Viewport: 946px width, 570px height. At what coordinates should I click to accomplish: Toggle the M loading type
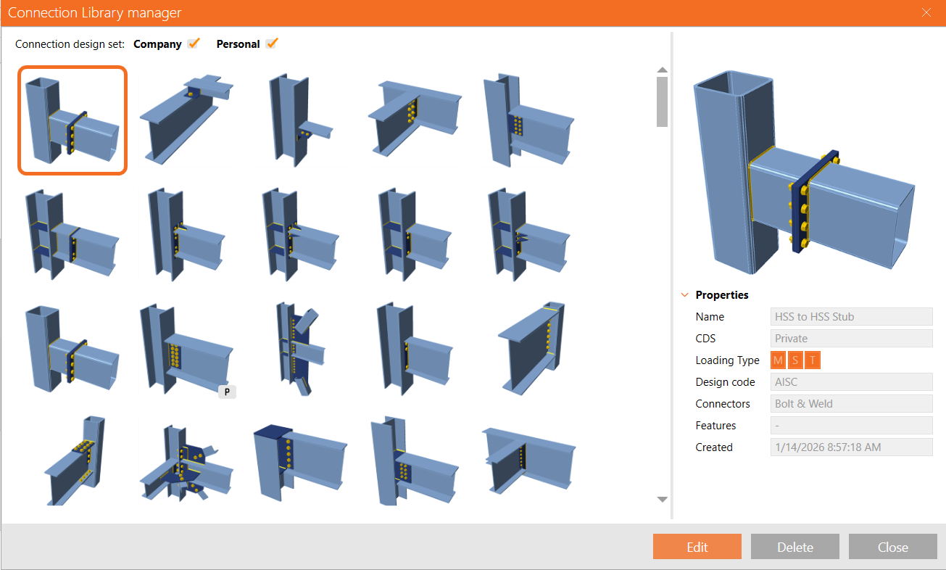click(779, 360)
